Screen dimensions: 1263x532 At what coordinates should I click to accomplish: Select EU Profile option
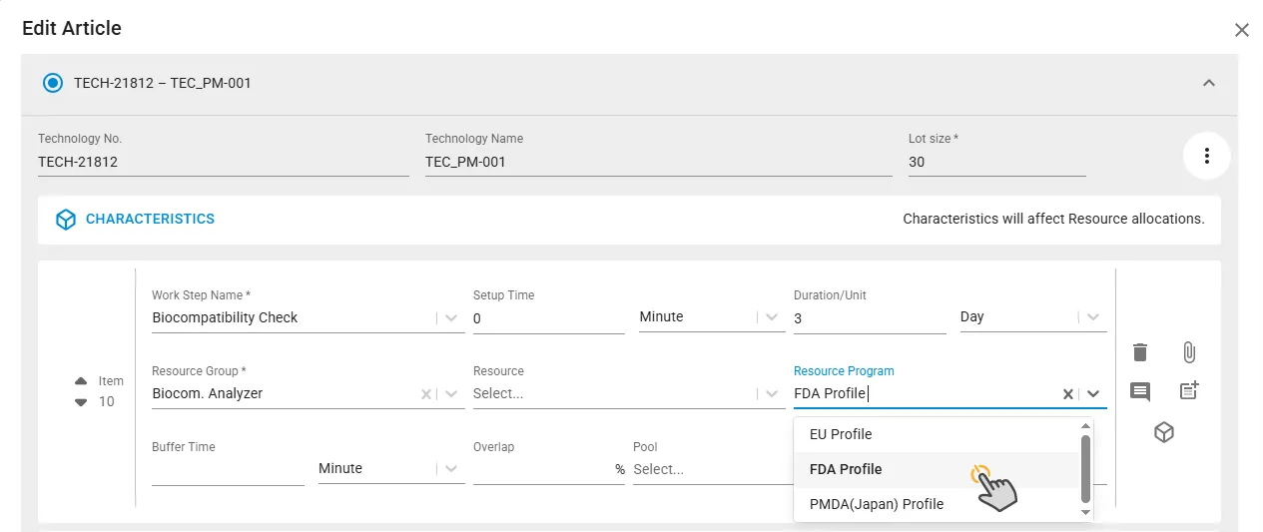pyautogui.click(x=937, y=434)
